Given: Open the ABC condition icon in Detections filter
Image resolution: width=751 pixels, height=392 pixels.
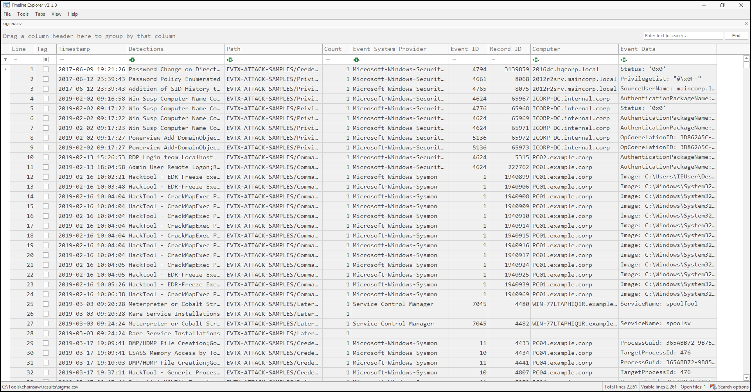Looking at the screenshot, I should 132,59.
